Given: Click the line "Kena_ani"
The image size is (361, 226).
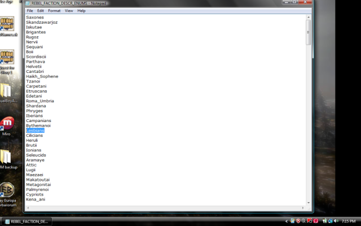Looking at the screenshot, I should [36, 199].
